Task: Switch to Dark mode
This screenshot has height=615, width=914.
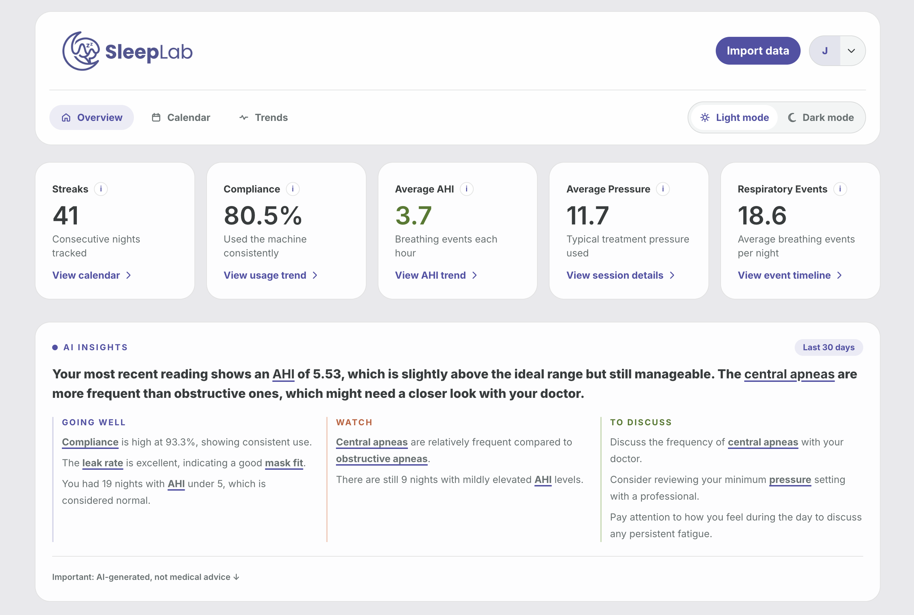Action: click(x=821, y=117)
